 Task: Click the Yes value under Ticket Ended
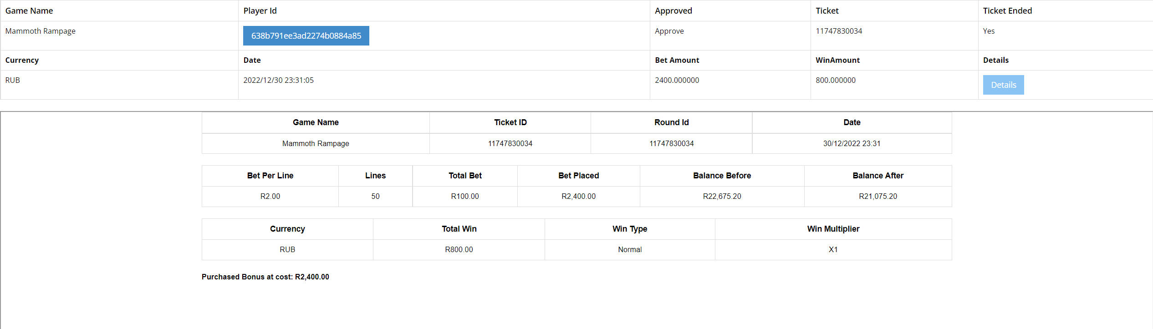click(x=989, y=31)
